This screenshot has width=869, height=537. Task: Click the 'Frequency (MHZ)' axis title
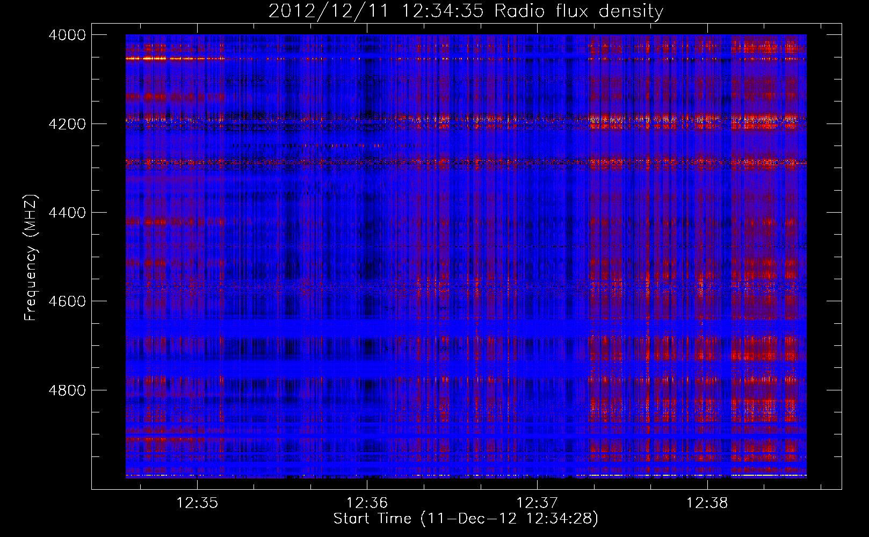pos(31,258)
